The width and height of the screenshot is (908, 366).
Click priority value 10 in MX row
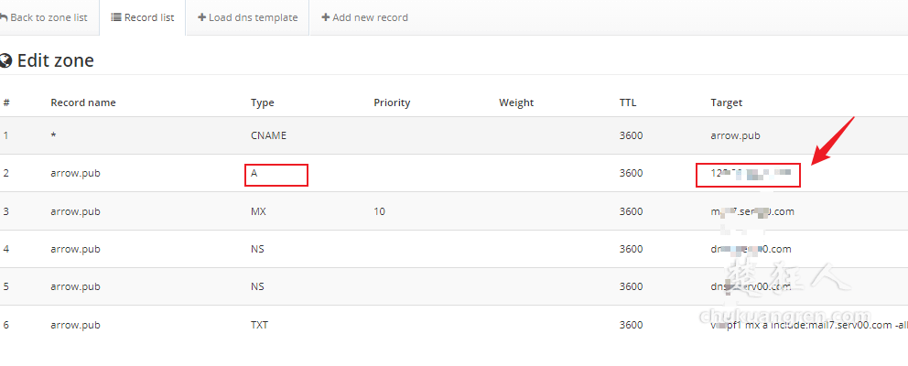coord(379,211)
